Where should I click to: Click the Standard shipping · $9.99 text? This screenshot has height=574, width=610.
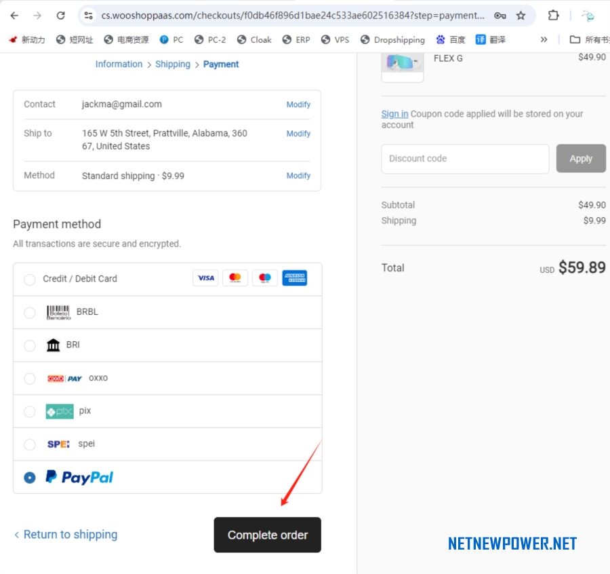(x=133, y=176)
